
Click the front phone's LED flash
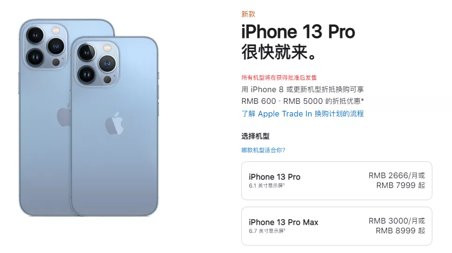point(107,48)
